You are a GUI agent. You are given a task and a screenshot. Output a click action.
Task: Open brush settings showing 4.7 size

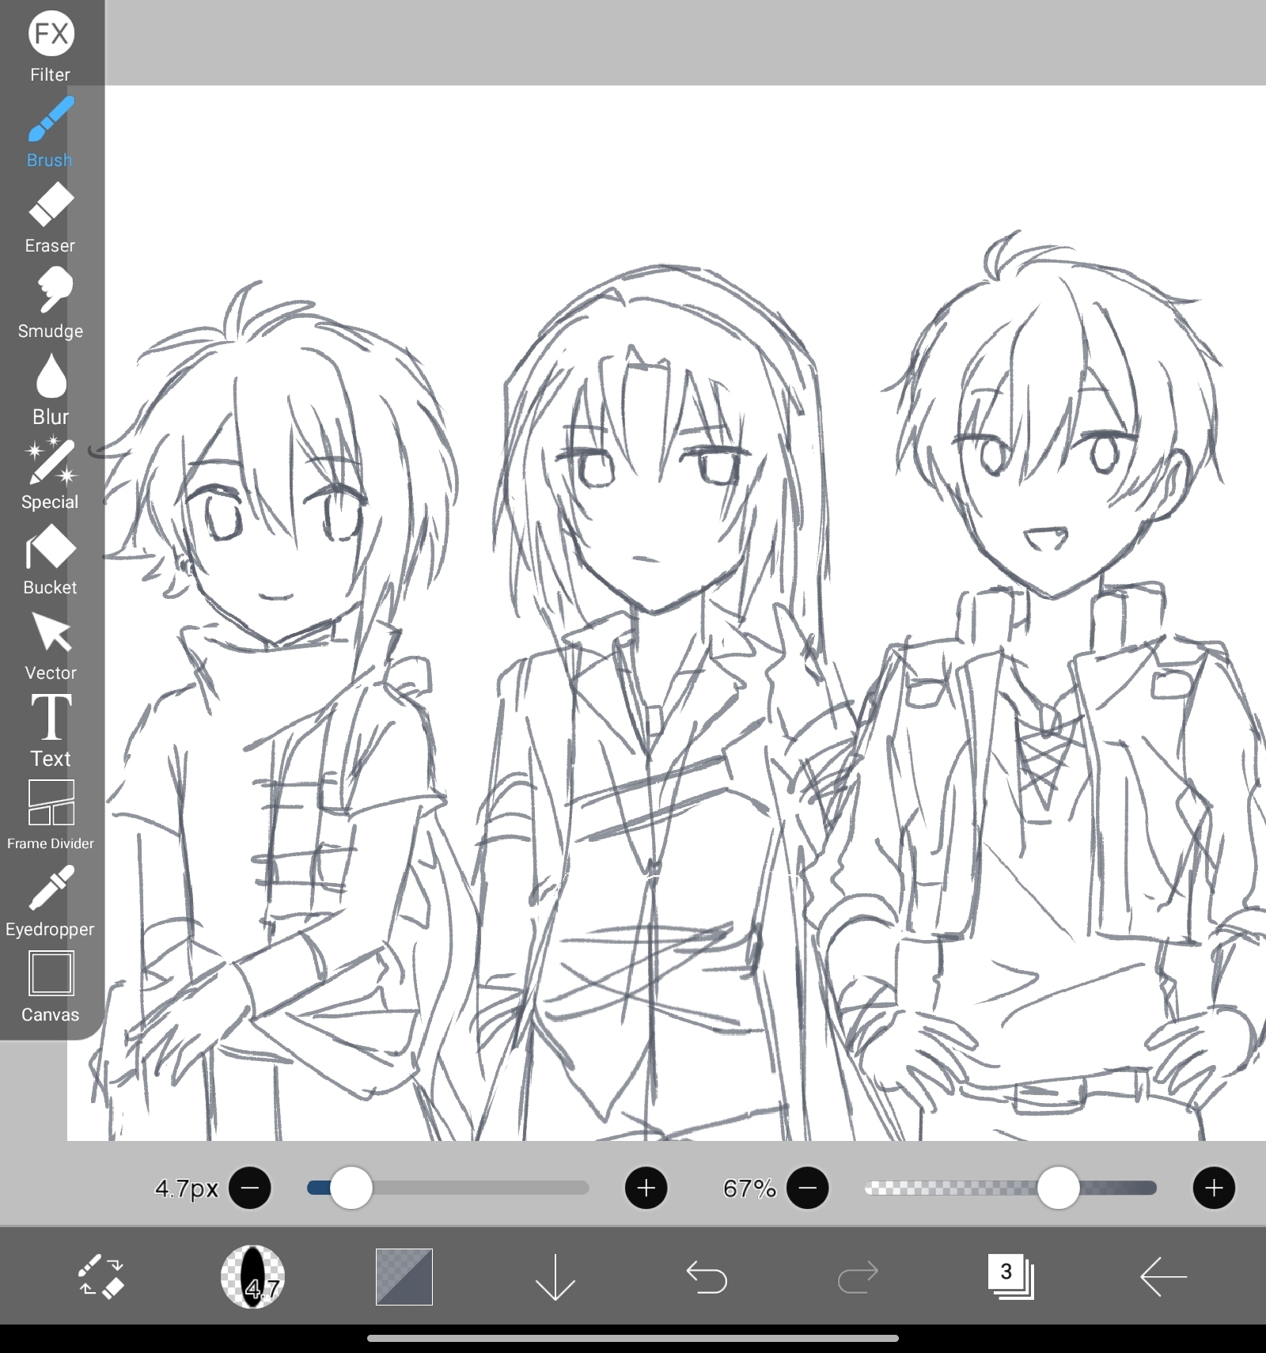[252, 1276]
